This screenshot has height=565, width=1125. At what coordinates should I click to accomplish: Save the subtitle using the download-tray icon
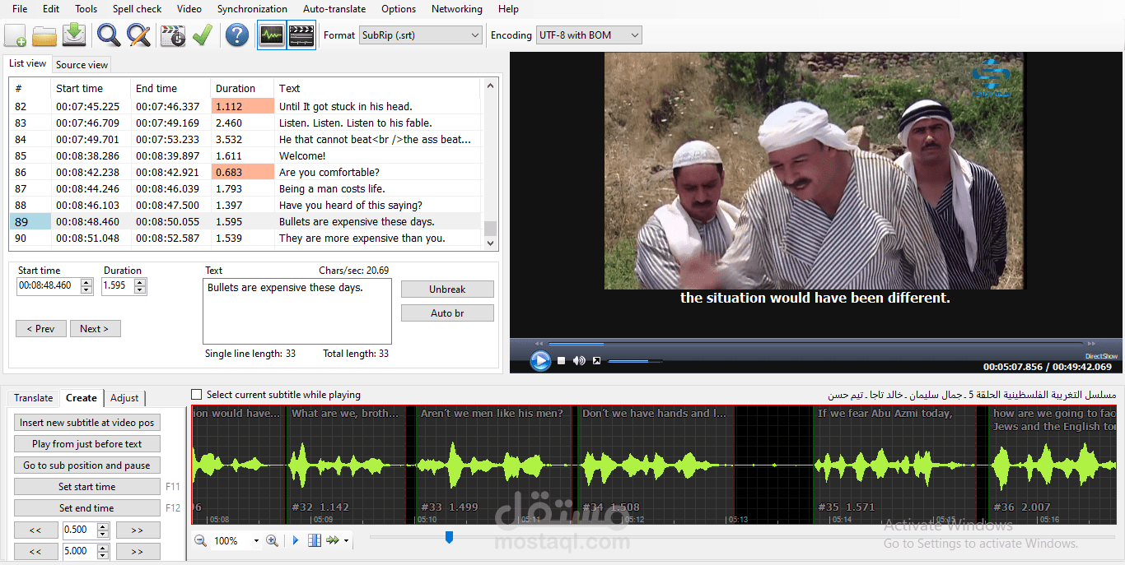(74, 35)
